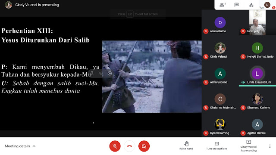Click 'Kyleird Gaming' name label
The image size is (276, 155).
(220, 133)
